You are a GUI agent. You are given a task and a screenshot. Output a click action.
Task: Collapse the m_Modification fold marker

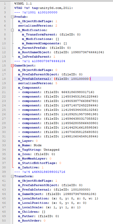click(x=12, y=30)
